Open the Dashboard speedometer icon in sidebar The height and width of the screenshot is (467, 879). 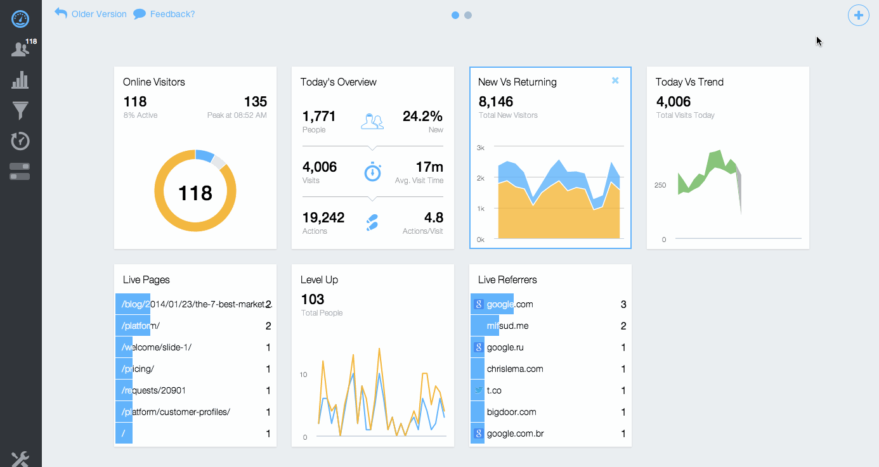(20, 19)
